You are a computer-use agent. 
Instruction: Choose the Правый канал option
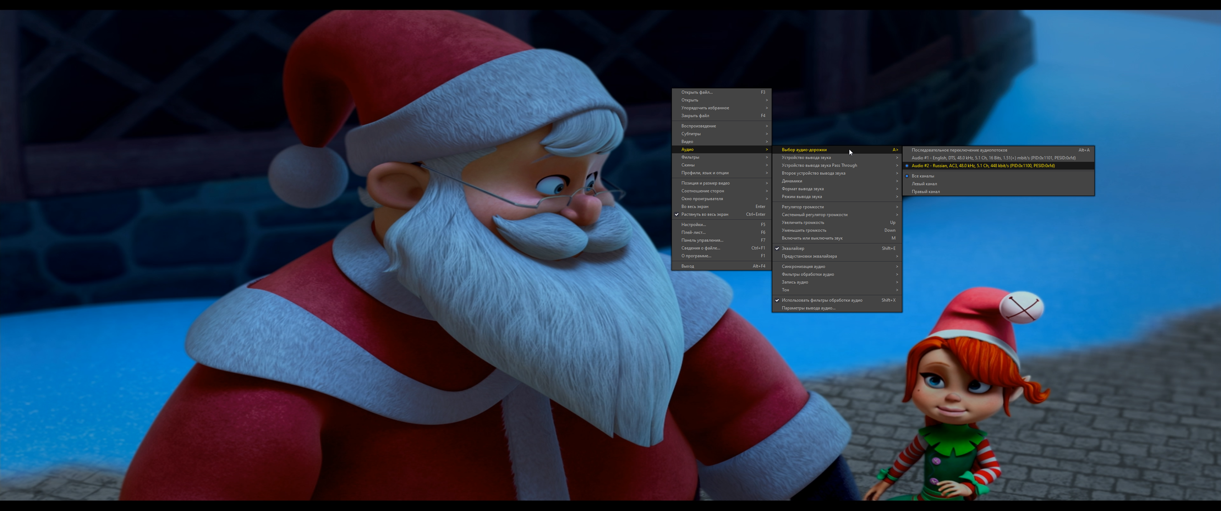[925, 192]
